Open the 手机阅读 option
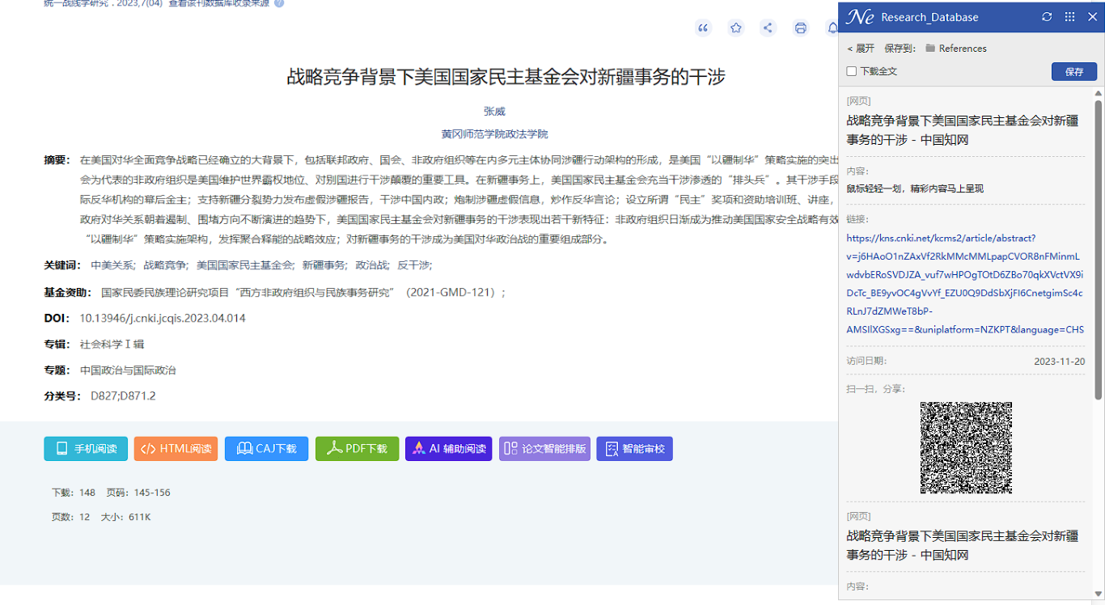Viewport: 1105px width, 605px height. tap(86, 449)
